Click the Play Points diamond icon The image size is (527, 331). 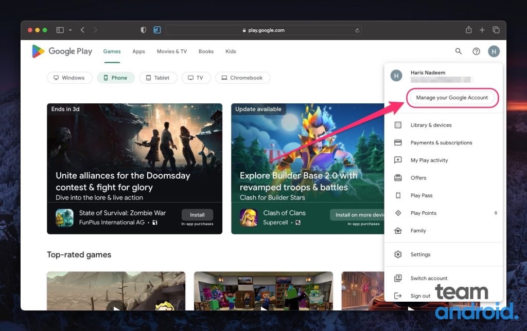point(398,213)
